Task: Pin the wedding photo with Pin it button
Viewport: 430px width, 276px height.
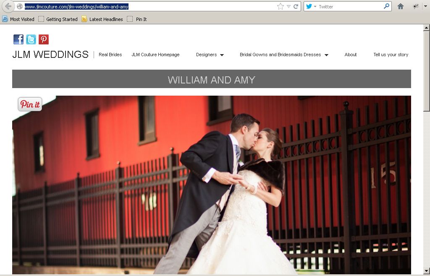Action: [30, 104]
